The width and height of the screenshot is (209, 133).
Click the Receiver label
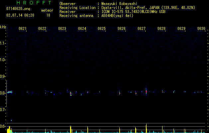click(67, 12)
